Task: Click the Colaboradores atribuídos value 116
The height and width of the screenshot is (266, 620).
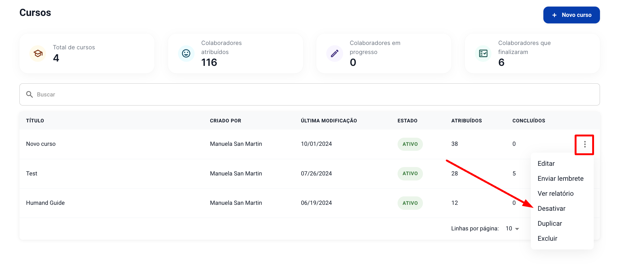Action: tap(209, 62)
